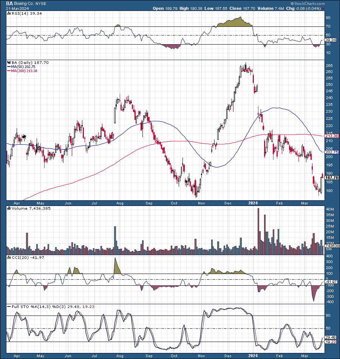Click the 187.70 last price tag
The image size is (340, 359).
coord(332,178)
